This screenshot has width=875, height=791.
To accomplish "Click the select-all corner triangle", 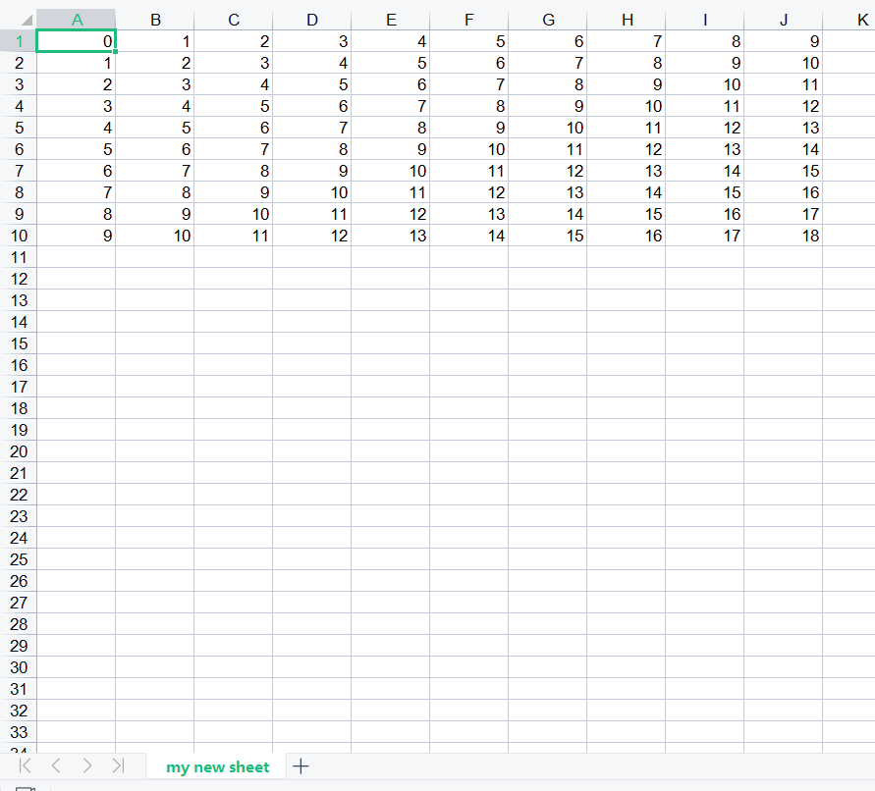I will pos(27,21).
